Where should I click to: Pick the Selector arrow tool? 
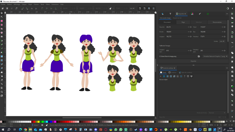(x=2, y=13)
